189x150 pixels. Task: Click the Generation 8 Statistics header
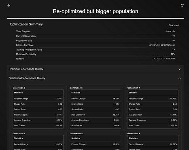click(x=76, y=93)
